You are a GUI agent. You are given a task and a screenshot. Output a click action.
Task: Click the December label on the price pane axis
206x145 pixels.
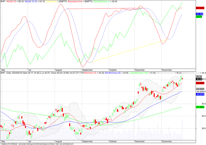coord(167,141)
